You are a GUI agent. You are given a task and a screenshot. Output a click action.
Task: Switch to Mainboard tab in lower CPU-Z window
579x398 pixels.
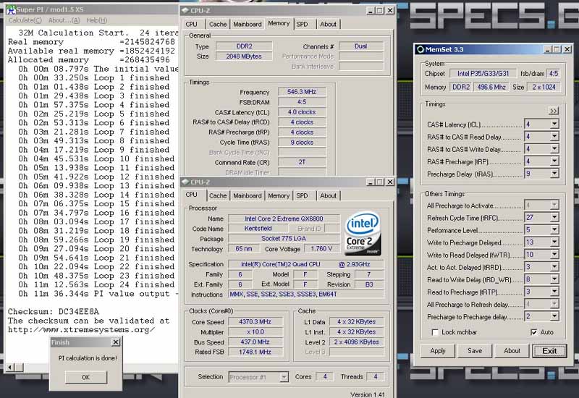click(248, 195)
